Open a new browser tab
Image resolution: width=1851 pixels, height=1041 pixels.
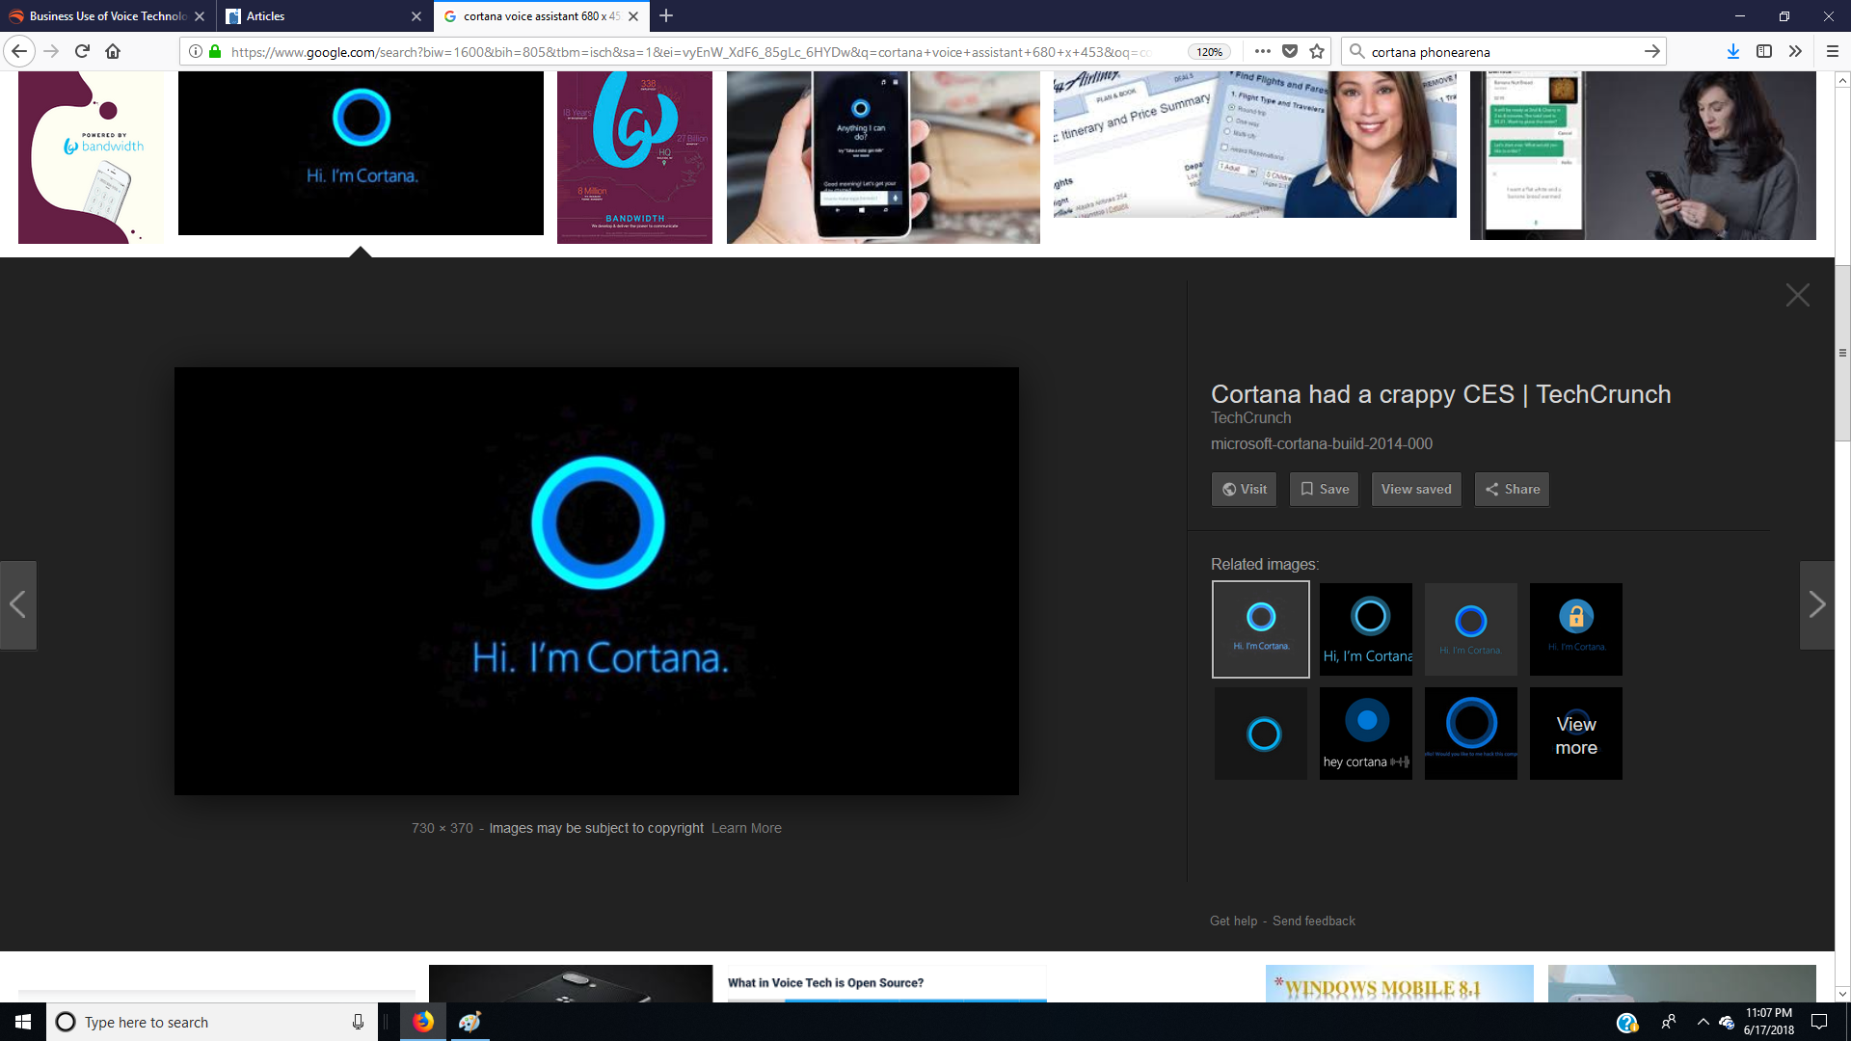click(666, 15)
